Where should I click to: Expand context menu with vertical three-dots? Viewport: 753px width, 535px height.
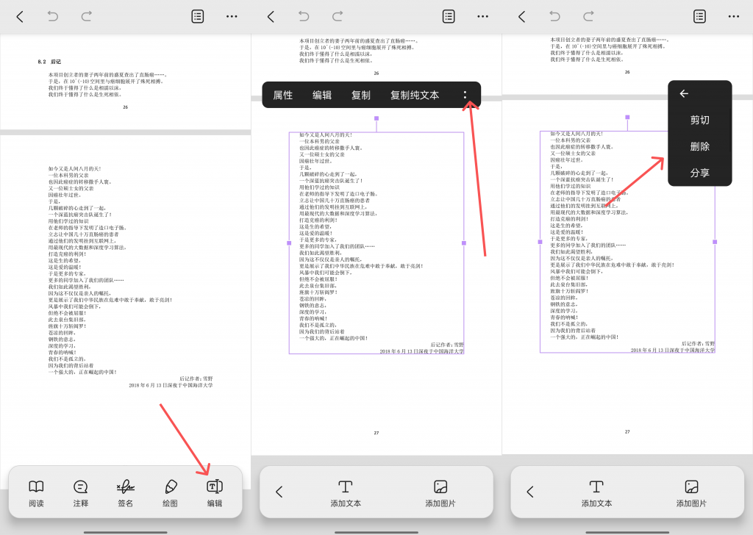[465, 95]
